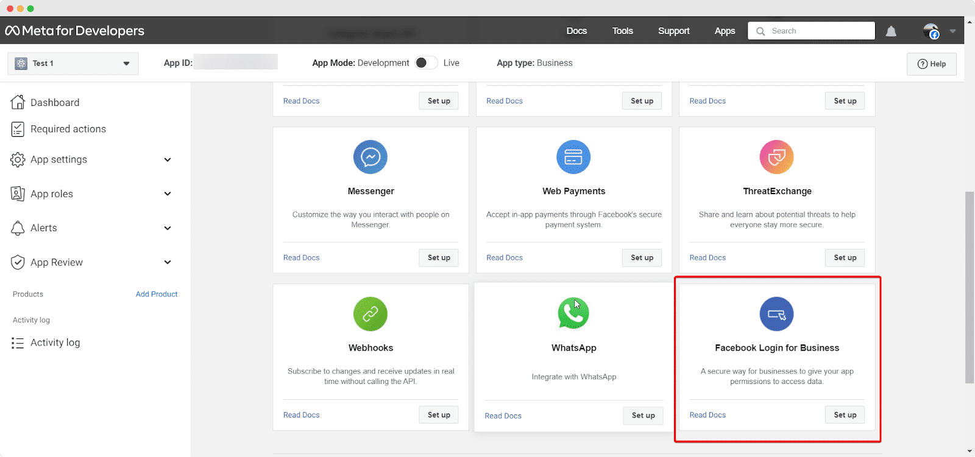Click the vertical page scrollbar thumb

point(970,287)
